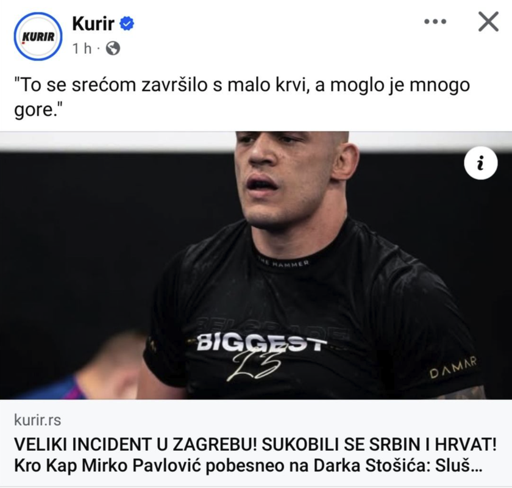The image size is (512, 488).
Task: Click the 1 h timestamp
Action: click(x=82, y=48)
